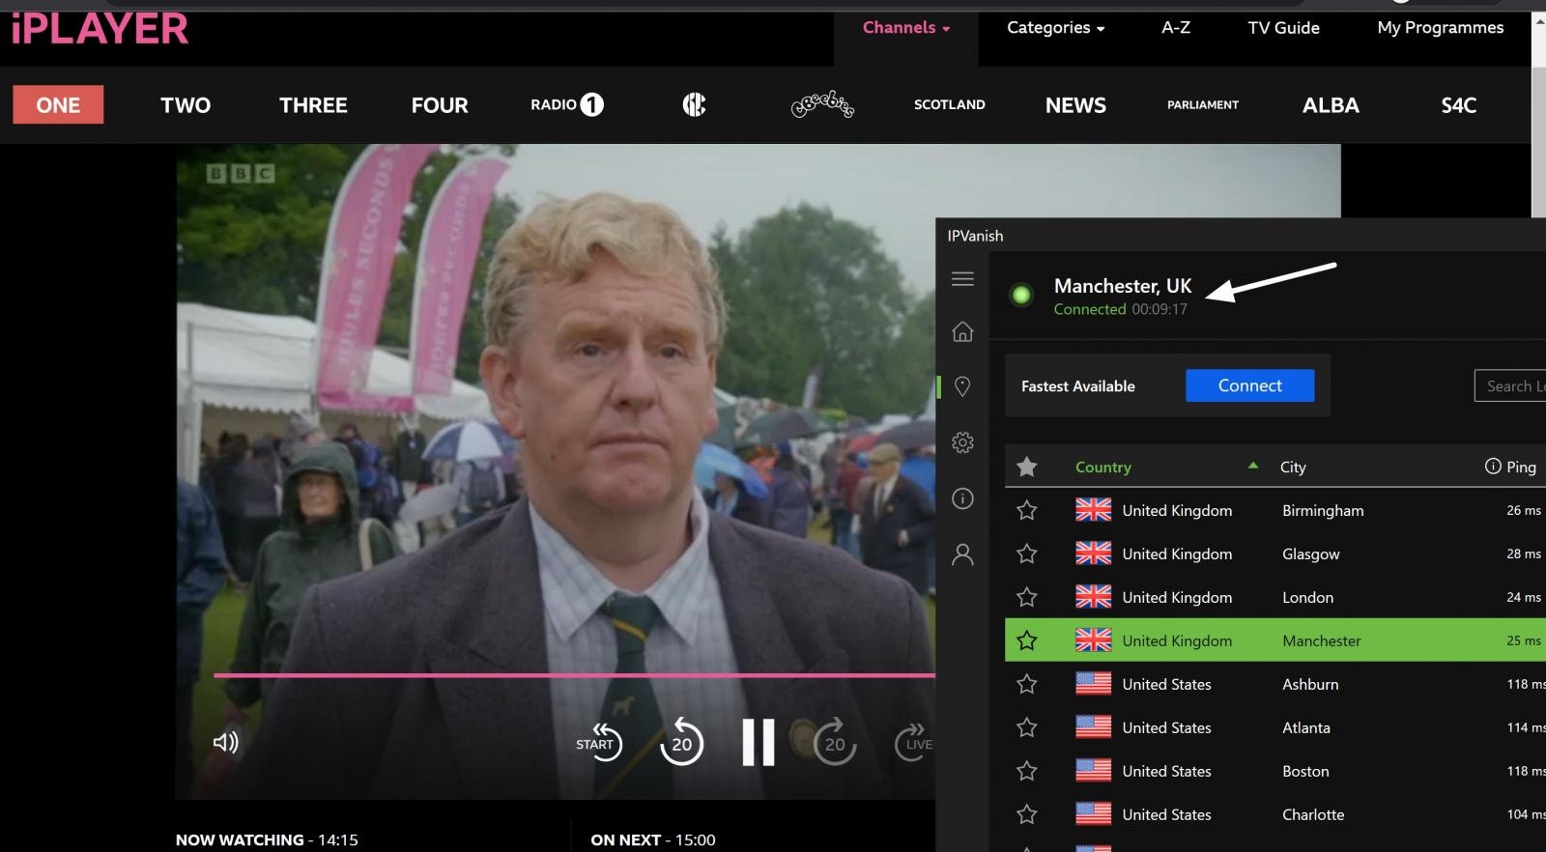Select the CBeebies channel logo
The height and width of the screenshot is (852, 1546).
point(822,104)
